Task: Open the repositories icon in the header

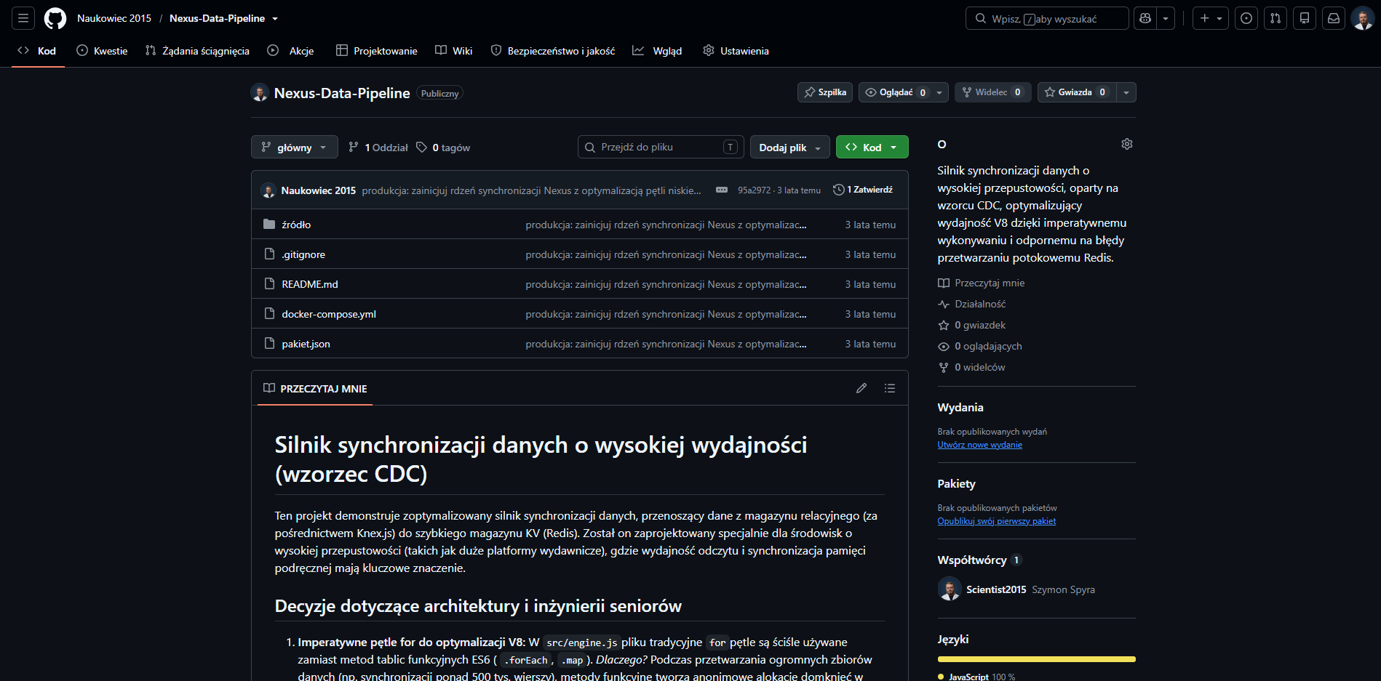Action: 1305,18
